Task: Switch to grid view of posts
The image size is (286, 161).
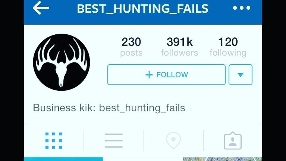Action: (x=54, y=140)
